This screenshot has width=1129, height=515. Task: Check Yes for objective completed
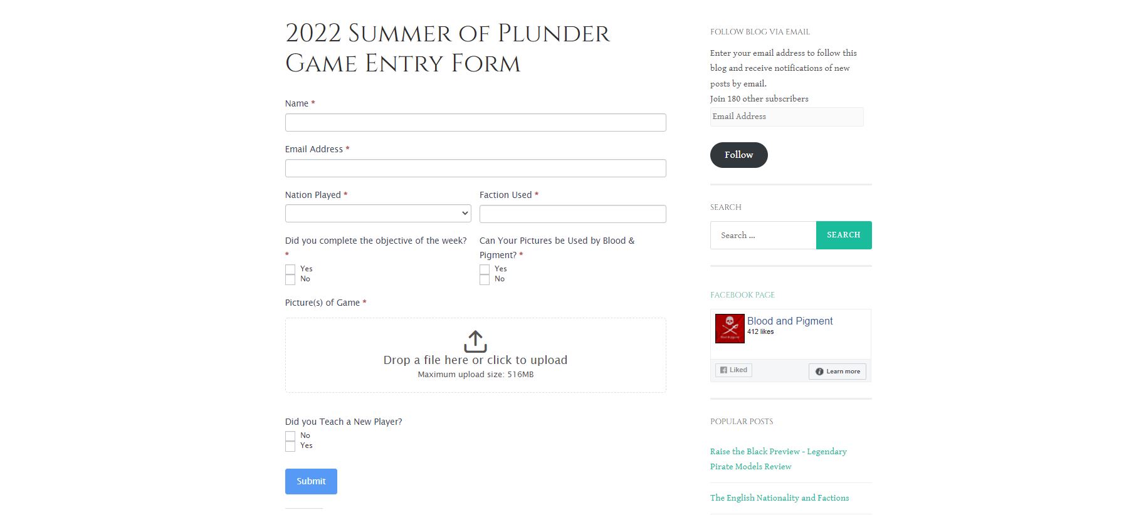coord(290,269)
